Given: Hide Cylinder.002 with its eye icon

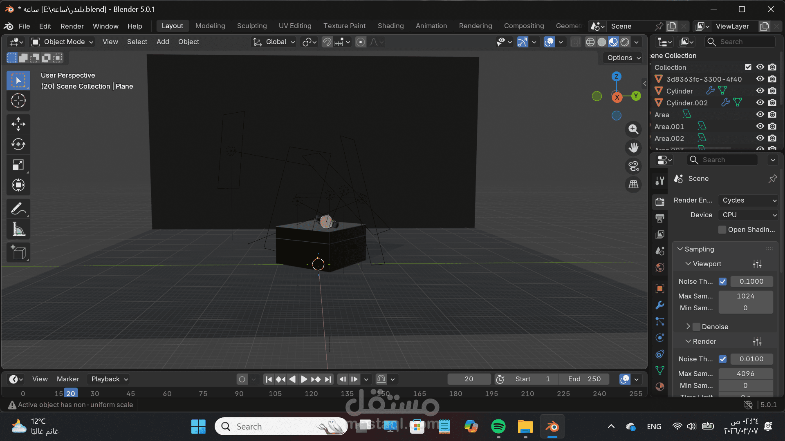Looking at the screenshot, I should click(x=760, y=102).
